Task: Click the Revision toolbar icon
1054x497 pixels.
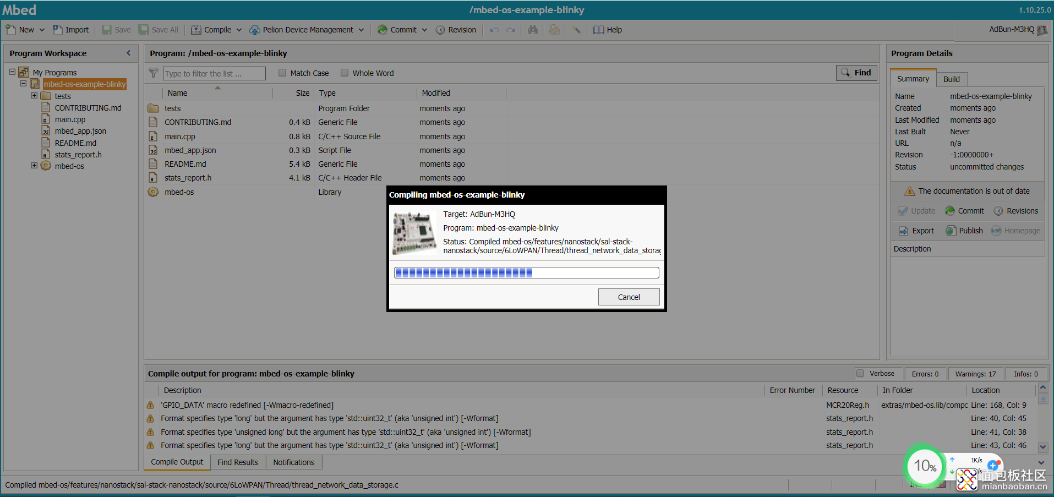Action: [x=440, y=30]
